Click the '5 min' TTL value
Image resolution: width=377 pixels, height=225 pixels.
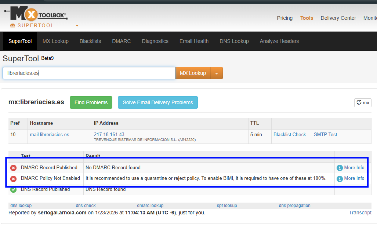256,135
